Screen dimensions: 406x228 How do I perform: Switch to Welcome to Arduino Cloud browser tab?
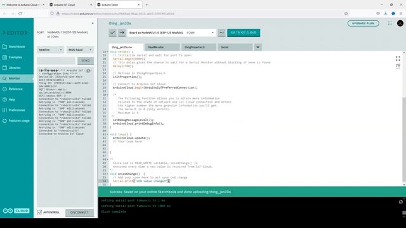pyautogui.click(x=23, y=4)
